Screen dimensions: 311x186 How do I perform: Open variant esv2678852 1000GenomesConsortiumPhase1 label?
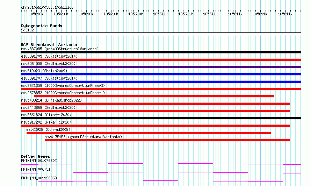pos(63,93)
